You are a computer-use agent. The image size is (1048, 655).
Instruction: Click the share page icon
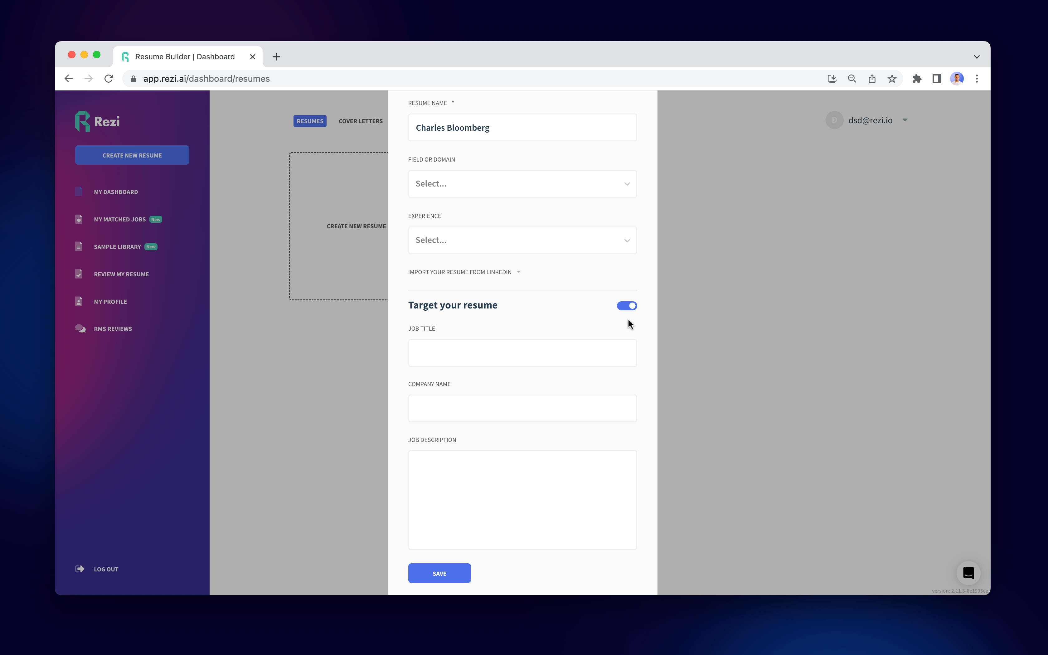click(x=872, y=78)
